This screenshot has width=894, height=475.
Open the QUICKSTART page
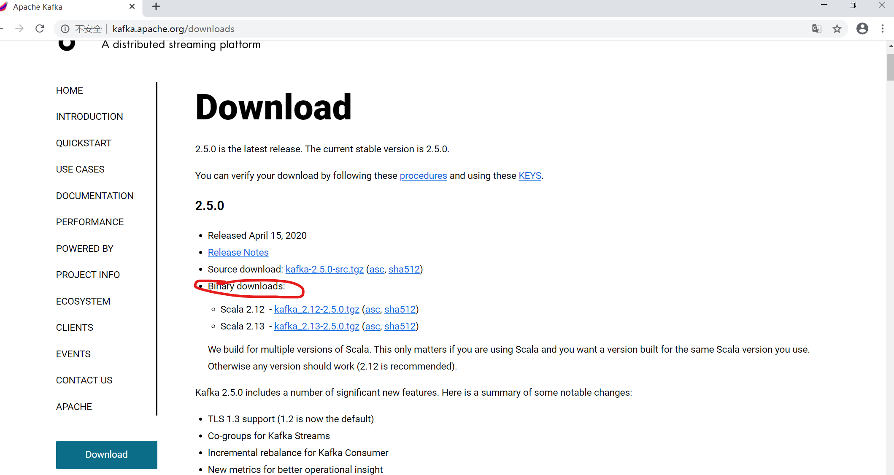click(84, 143)
